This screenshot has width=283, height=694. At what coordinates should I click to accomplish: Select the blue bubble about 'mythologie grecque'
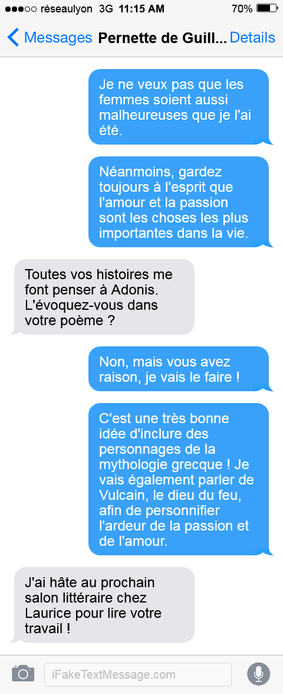pos(179,479)
